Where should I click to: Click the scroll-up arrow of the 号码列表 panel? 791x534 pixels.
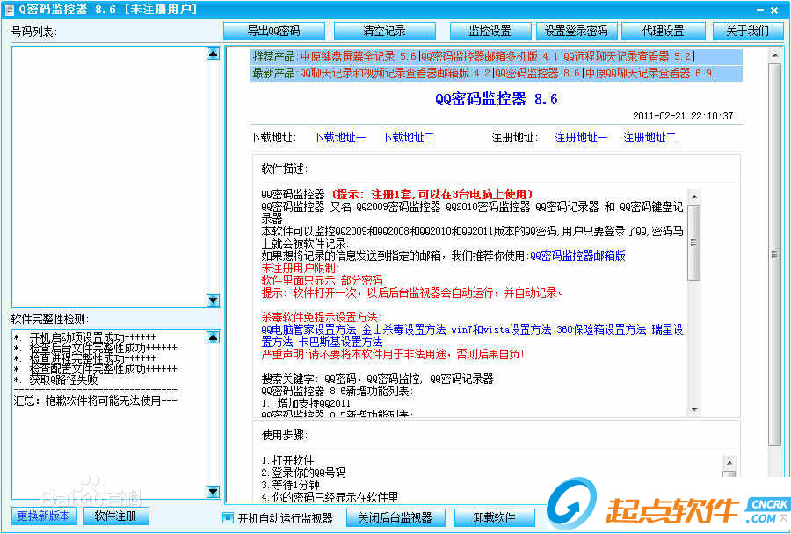212,54
